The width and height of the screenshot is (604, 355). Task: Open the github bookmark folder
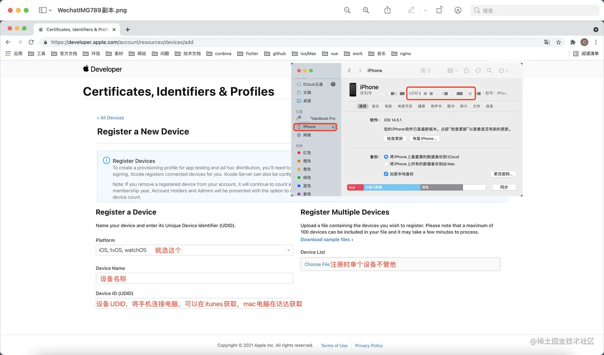(275, 54)
